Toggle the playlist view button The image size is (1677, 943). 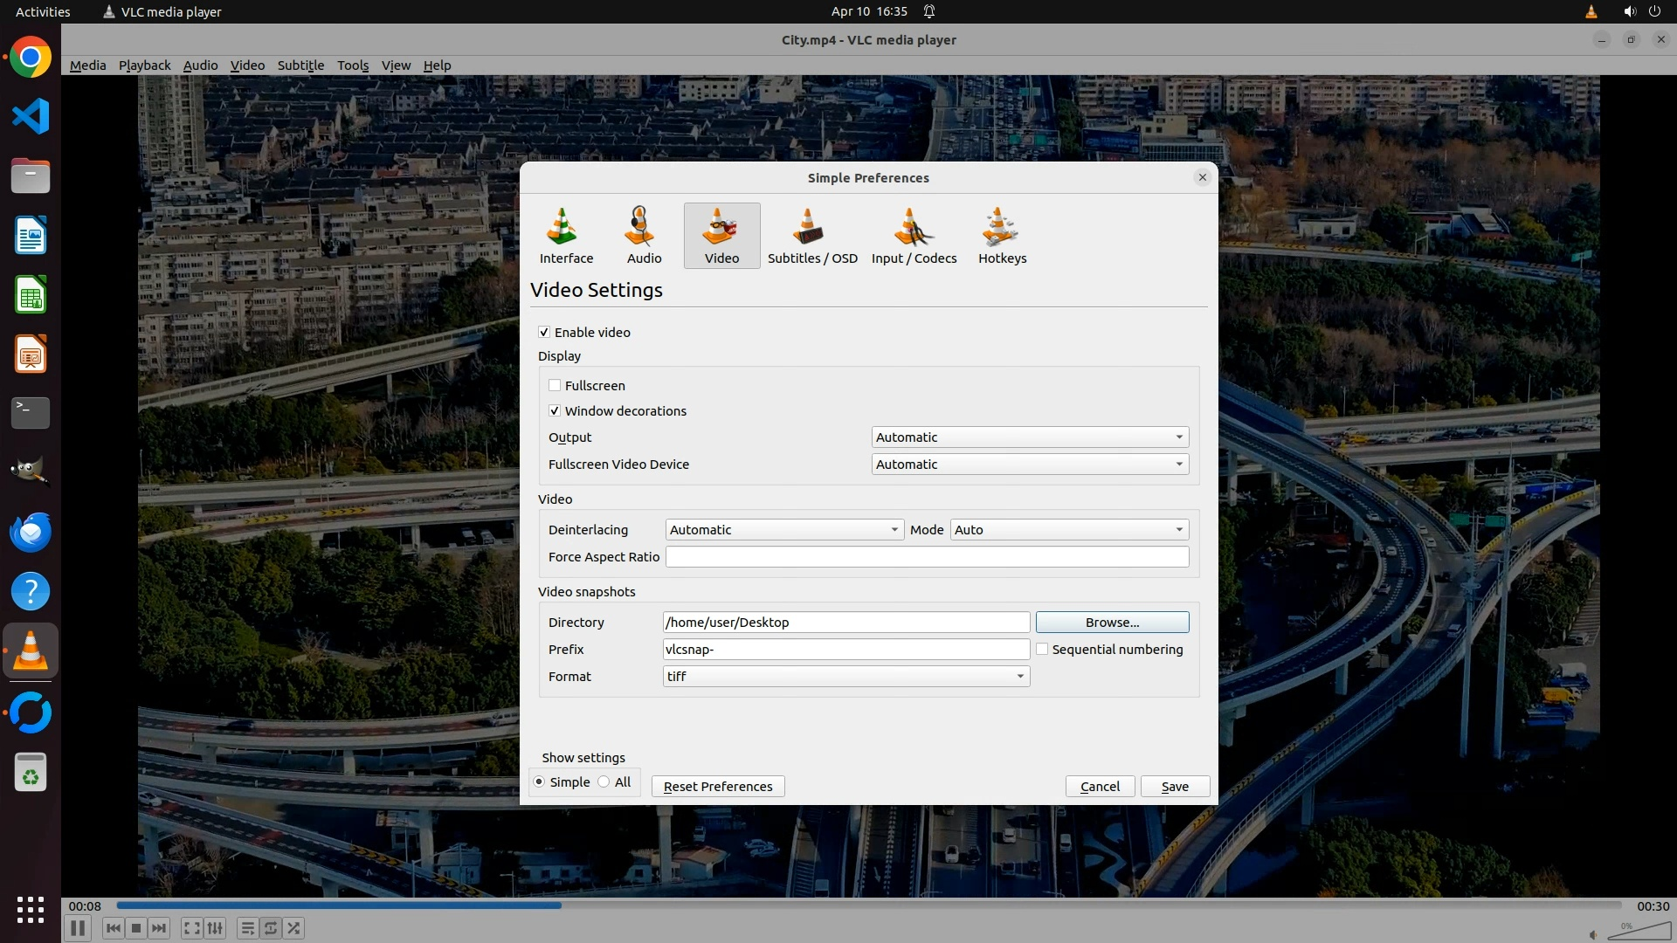(247, 928)
